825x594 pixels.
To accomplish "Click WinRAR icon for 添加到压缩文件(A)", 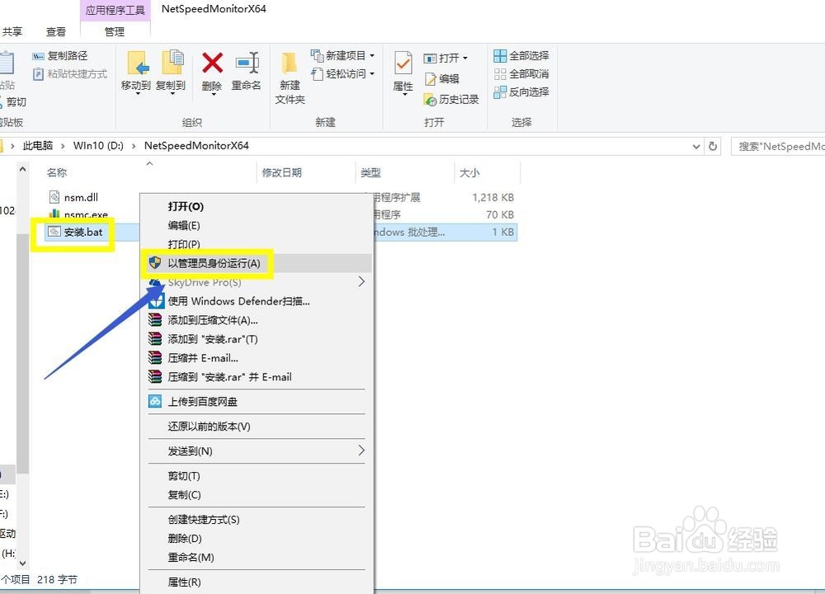I will [x=155, y=320].
